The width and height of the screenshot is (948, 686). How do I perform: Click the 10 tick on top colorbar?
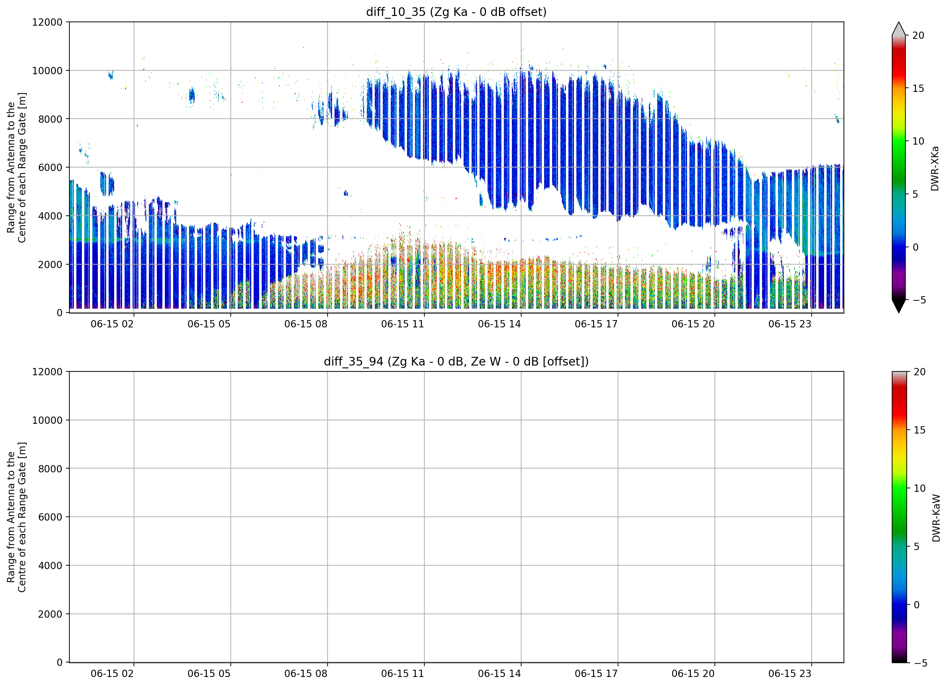point(918,141)
